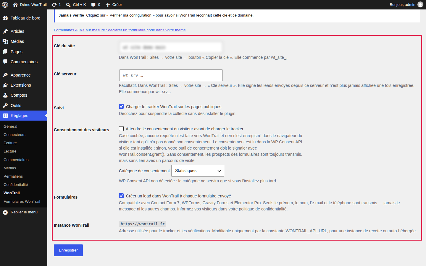
Task: Open the Catégorie de consentement dropdown
Action: tap(198, 171)
